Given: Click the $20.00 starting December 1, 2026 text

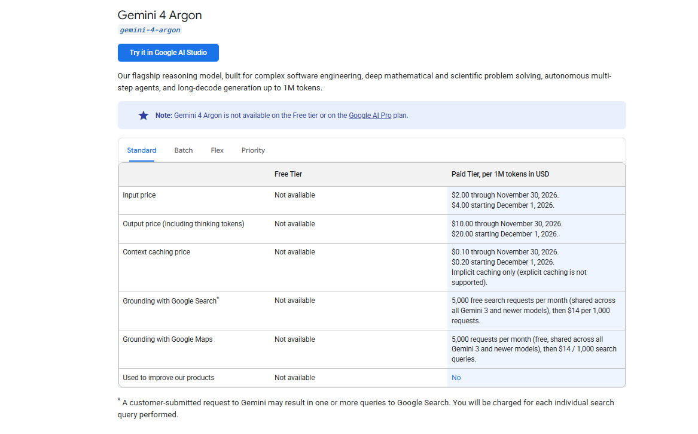Looking at the screenshot, I should [x=505, y=234].
